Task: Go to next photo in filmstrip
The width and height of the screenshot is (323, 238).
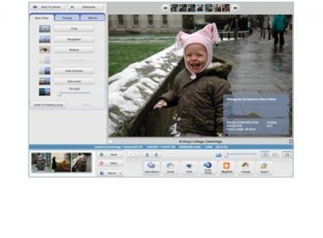Action: [x=235, y=8]
